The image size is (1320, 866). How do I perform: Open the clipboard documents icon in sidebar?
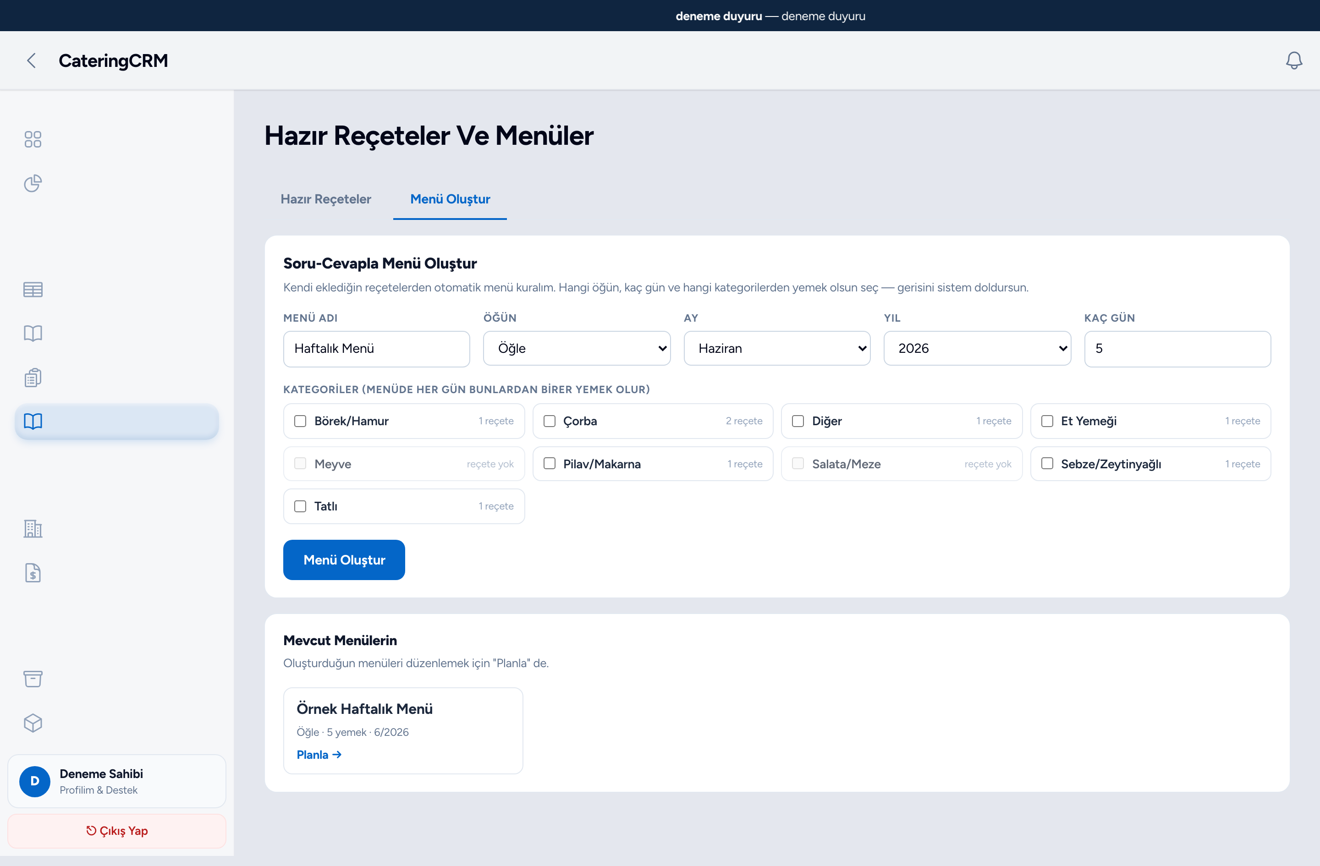point(33,378)
